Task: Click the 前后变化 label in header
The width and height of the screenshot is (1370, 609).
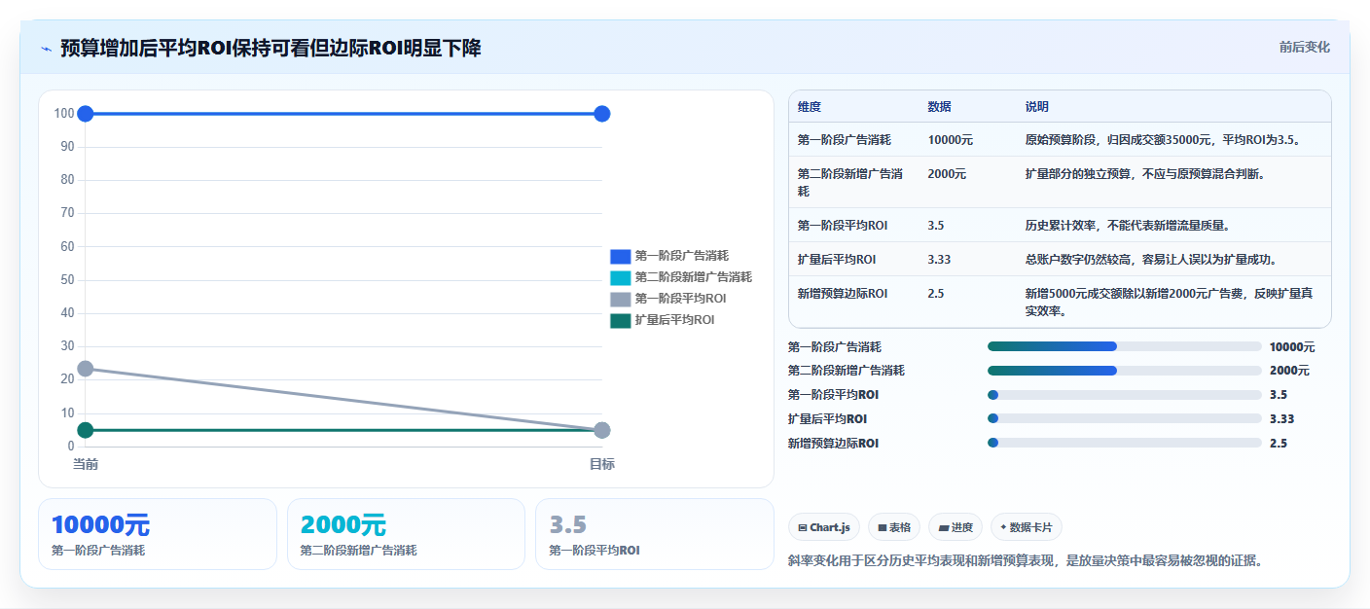Action: pyautogui.click(x=1304, y=48)
